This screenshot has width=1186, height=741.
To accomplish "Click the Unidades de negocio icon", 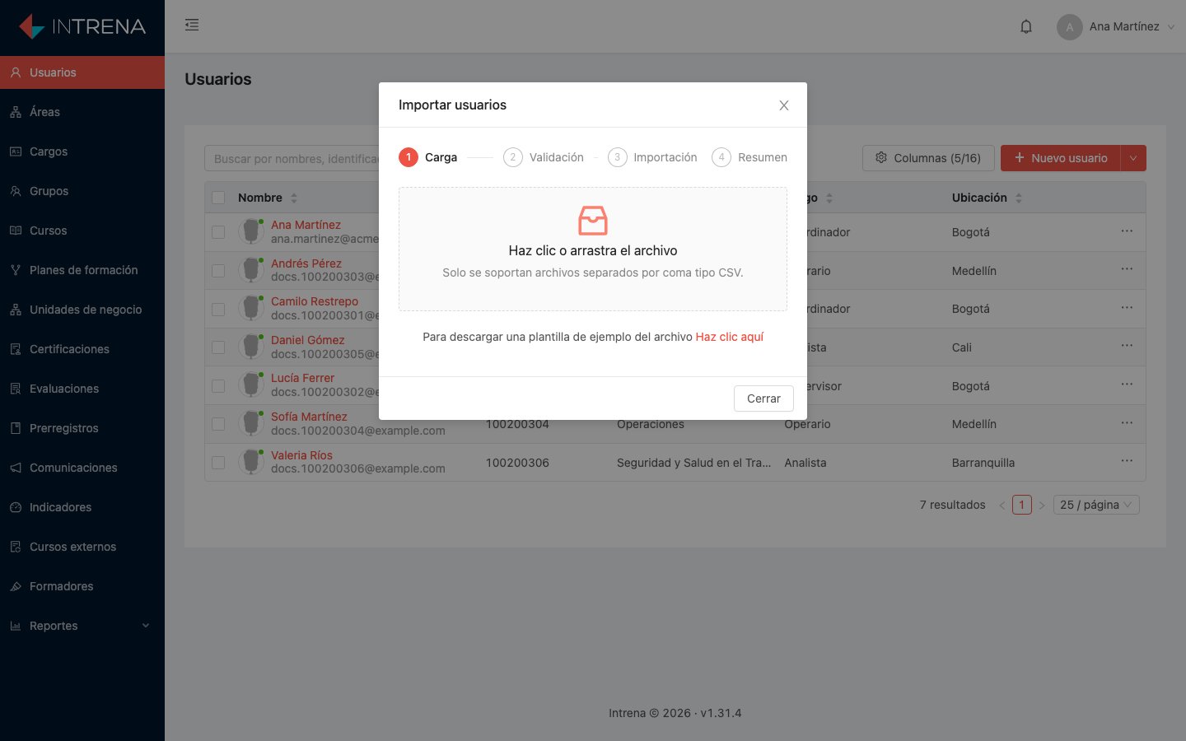I will coord(16,310).
